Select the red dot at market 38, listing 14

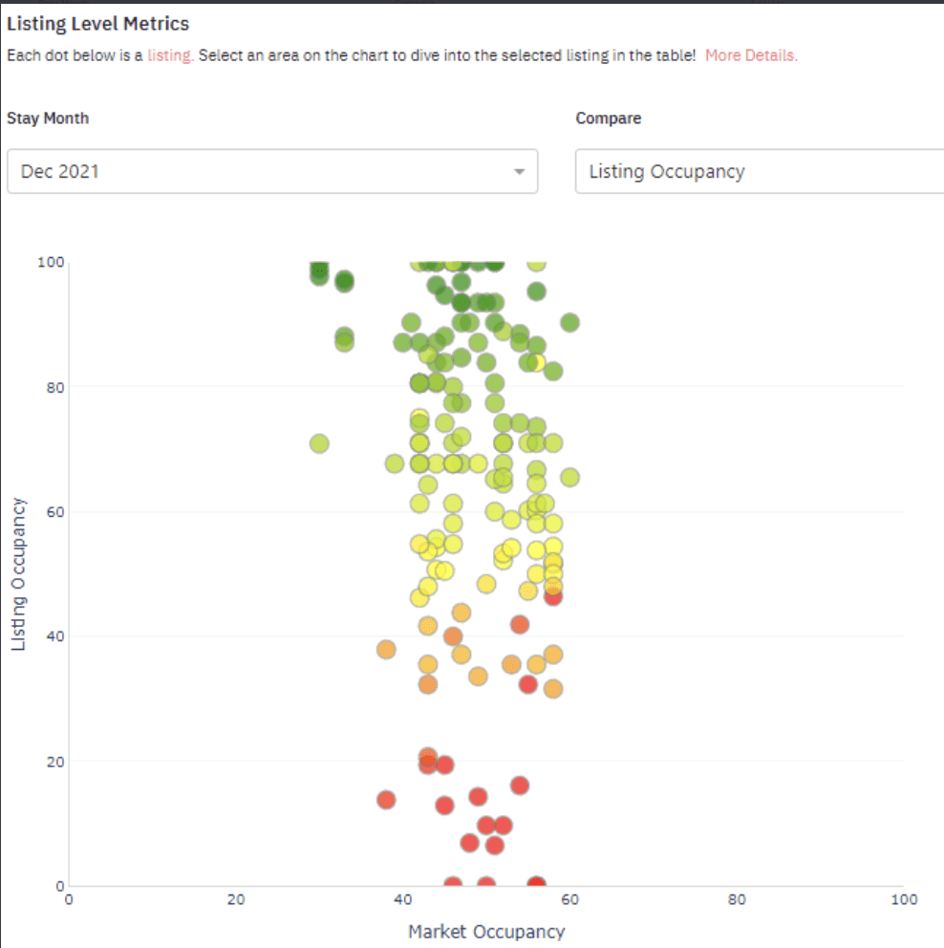coord(386,800)
